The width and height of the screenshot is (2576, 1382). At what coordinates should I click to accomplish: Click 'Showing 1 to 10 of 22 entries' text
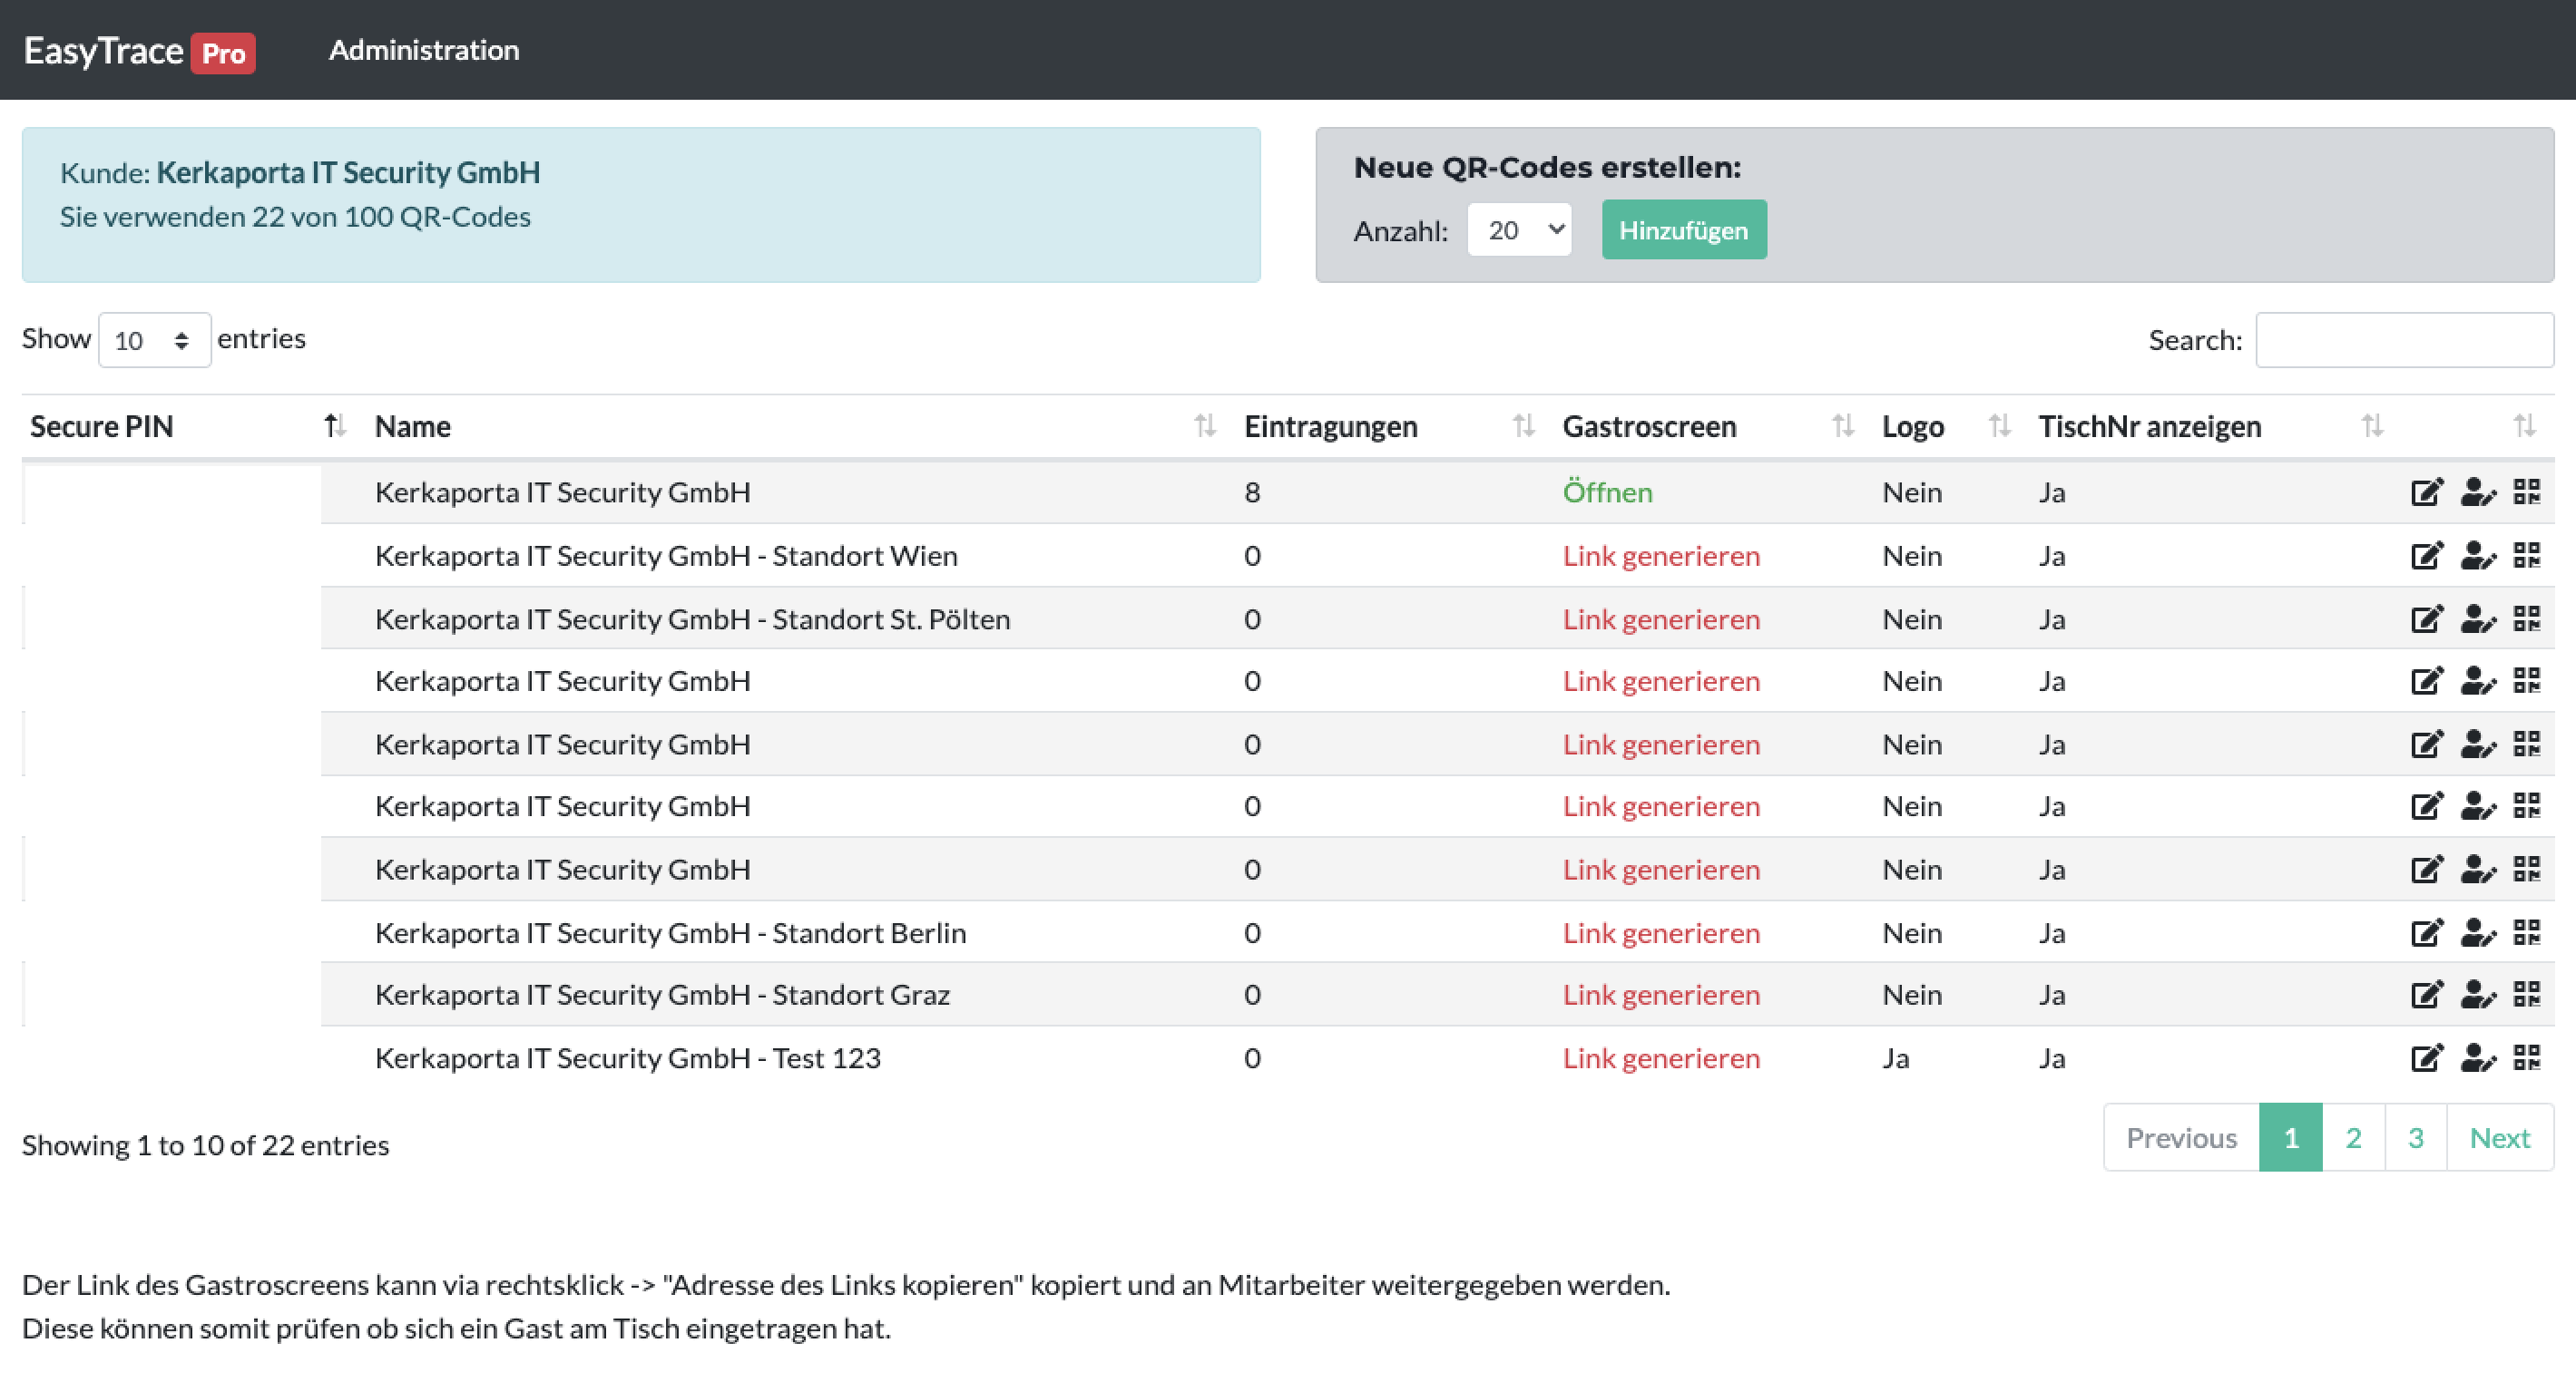[205, 1144]
